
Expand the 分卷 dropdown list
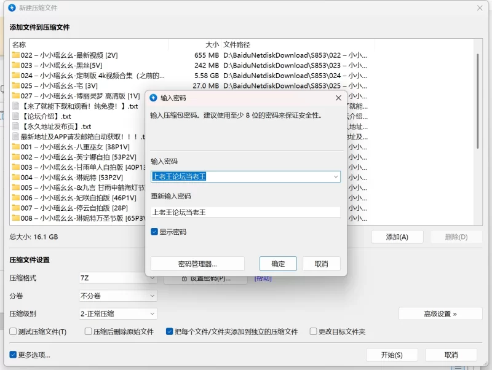tap(152, 296)
